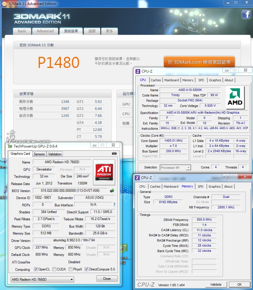Click the Core Speed value 1400.01 MHz
Viewport: 253px width, 290px height.
pos(173,140)
